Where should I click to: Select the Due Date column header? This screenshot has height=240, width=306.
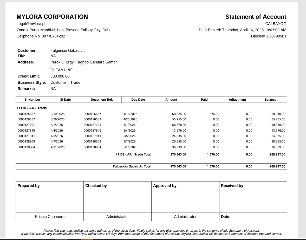(138, 100)
